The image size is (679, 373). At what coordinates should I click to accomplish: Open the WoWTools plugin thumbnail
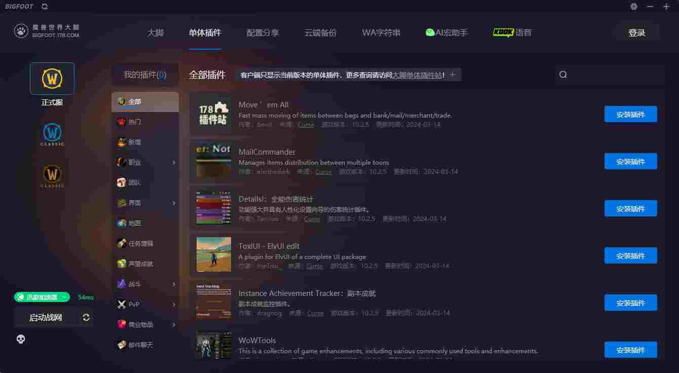(x=213, y=346)
